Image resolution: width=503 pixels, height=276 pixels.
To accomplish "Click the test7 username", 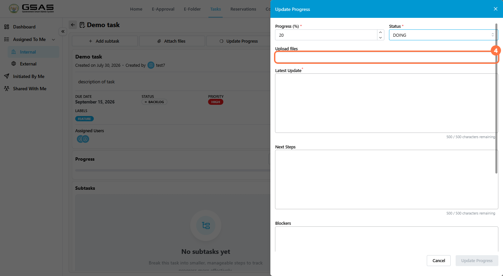I will pyautogui.click(x=160, y=65).
